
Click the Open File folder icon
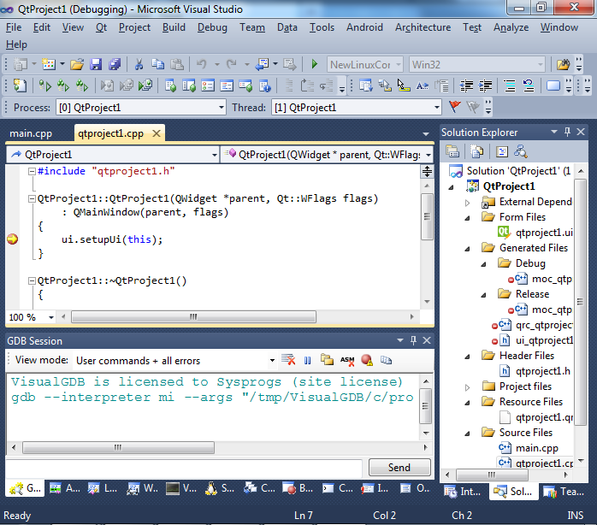click(76, 64)
